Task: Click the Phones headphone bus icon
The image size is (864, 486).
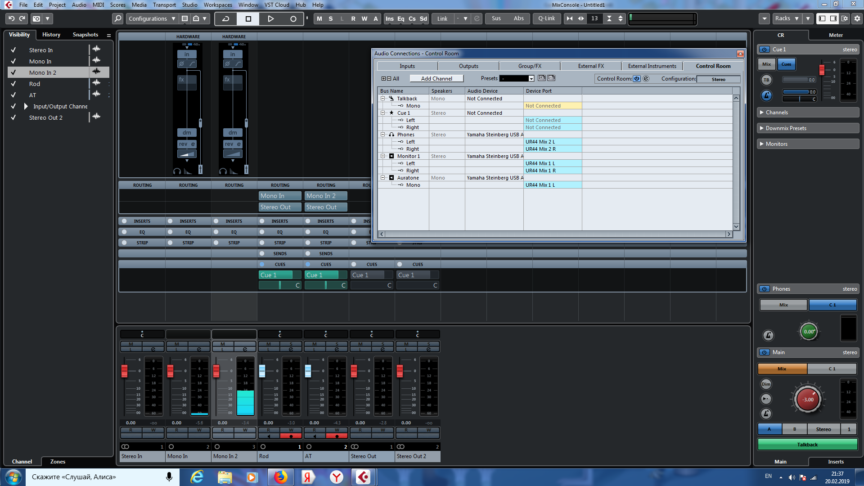Action: (x=391, y=135)
